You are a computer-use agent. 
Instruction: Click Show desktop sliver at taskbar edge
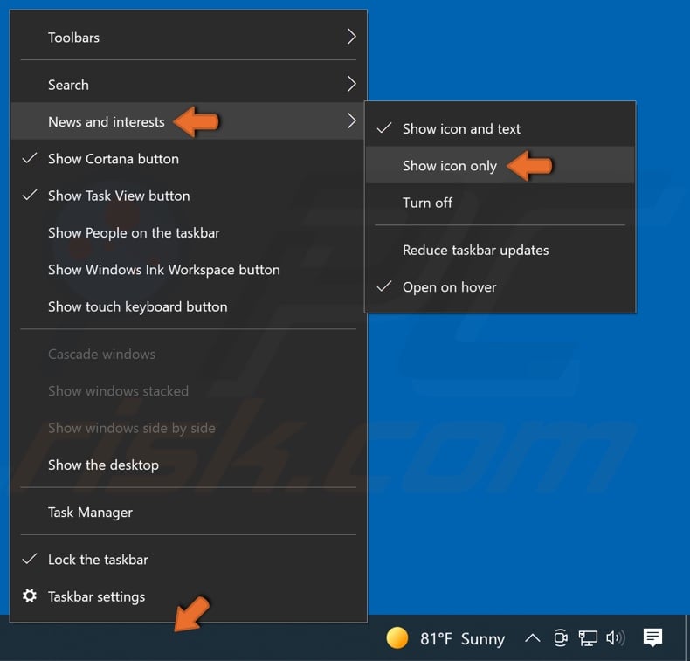(x=687, y=637)
